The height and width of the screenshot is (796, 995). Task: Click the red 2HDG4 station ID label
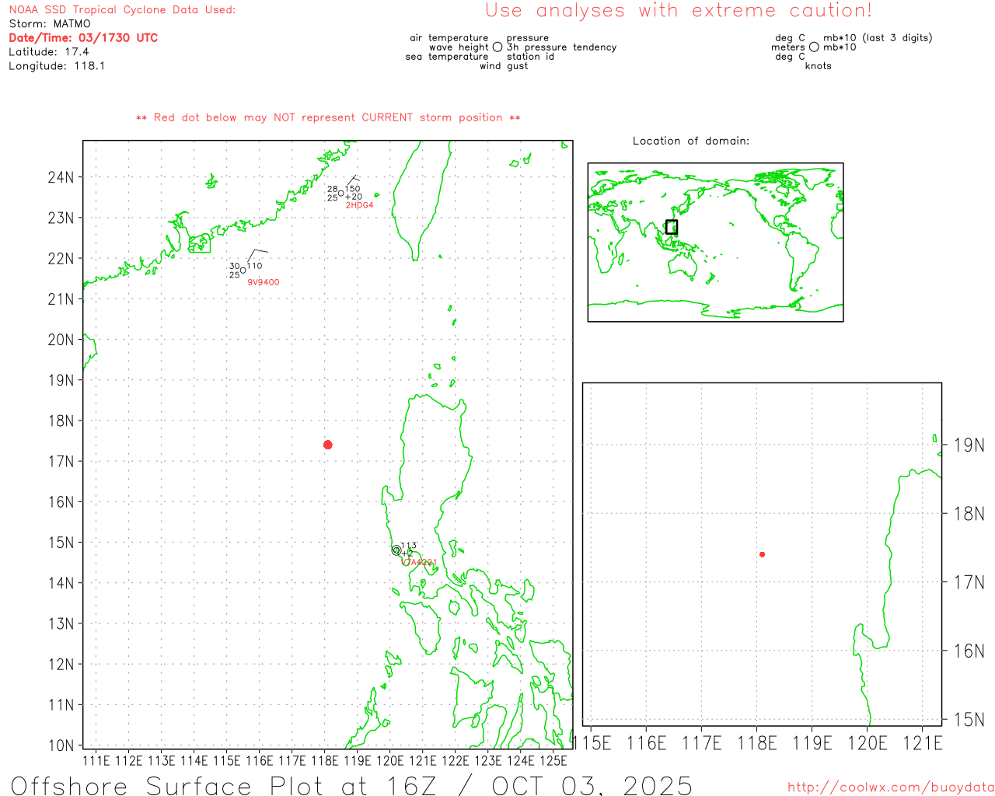pos(359,205)
